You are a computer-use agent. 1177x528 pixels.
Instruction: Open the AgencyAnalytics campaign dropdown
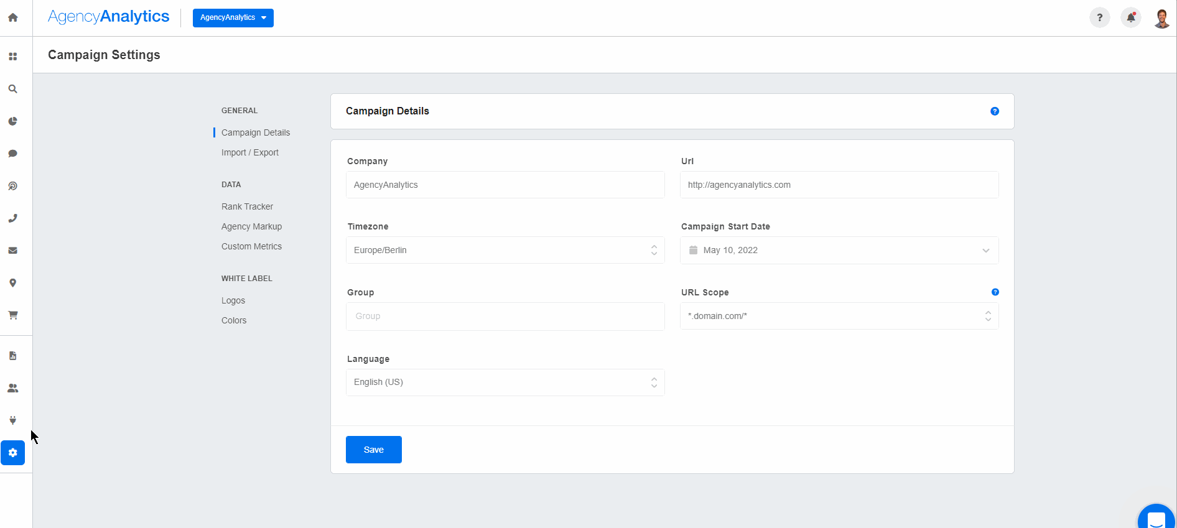tap(233, 17)
